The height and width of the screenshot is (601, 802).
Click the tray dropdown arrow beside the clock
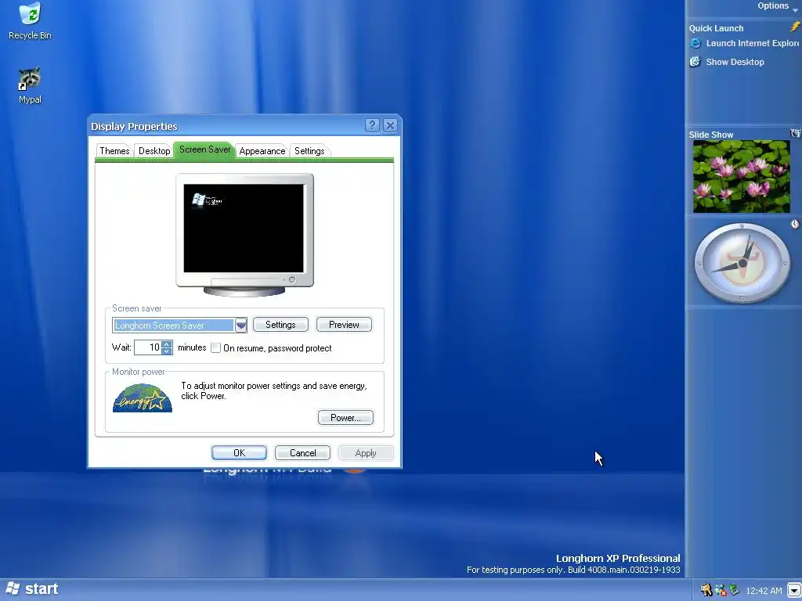[794, 590]
